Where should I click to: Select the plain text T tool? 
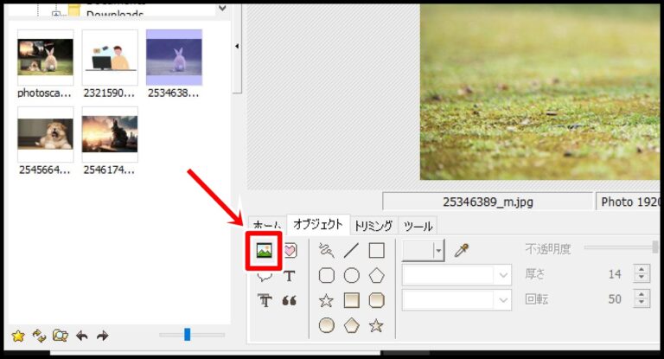point(290,276)
